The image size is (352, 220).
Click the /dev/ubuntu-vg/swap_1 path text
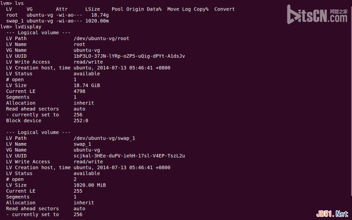104,138
